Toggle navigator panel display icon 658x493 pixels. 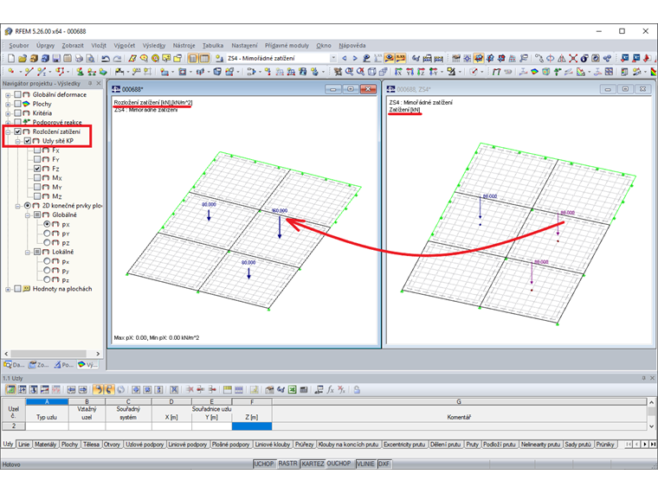[192, 58]
